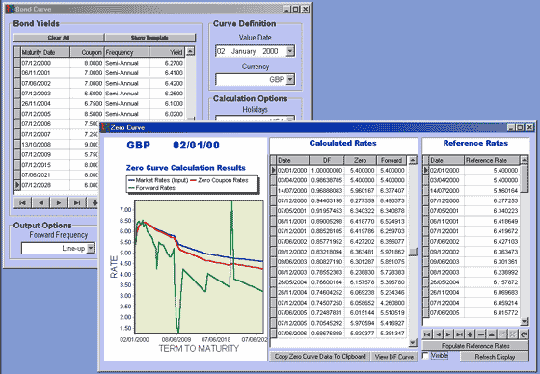
Task: Open the Forward Frequency Line-up dropdown
Action: 91,248
